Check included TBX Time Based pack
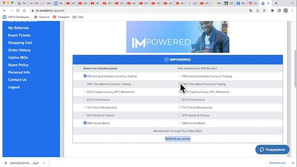 85,83
